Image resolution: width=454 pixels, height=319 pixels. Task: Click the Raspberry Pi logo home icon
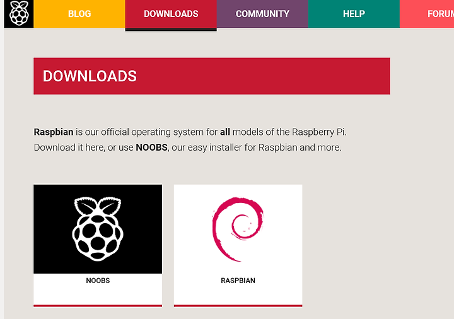(x=19, y=14)
